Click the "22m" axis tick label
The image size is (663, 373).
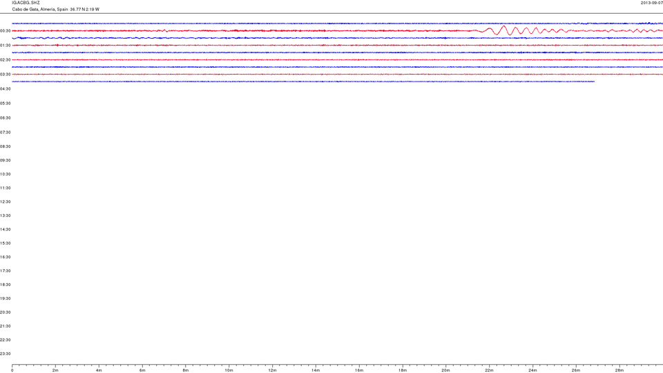(489, 370)
